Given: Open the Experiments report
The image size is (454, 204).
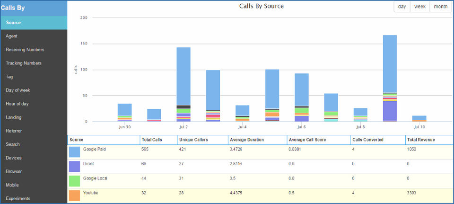Looking at the screenshot, I should click(x=34, y=198).
